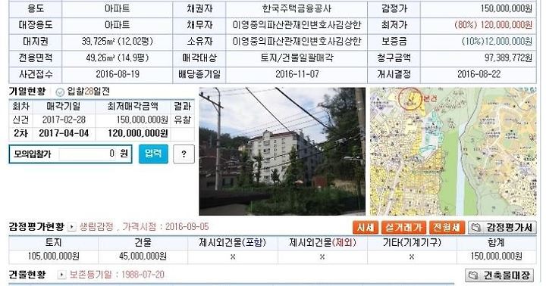
Task: Click the 97,389,772원 청구금액 value
Action: [508, 58]
